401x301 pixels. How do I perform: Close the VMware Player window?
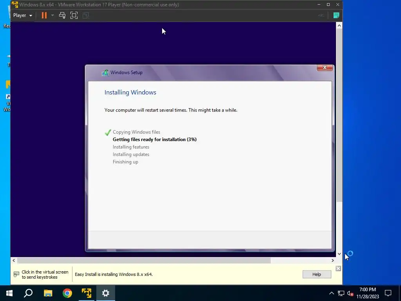pyautogui.click(x=338, y=5)
